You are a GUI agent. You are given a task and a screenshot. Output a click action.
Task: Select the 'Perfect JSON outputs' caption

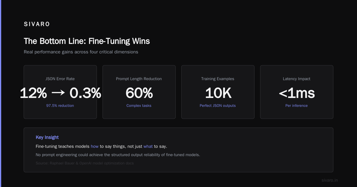click(x=218, y=106)
